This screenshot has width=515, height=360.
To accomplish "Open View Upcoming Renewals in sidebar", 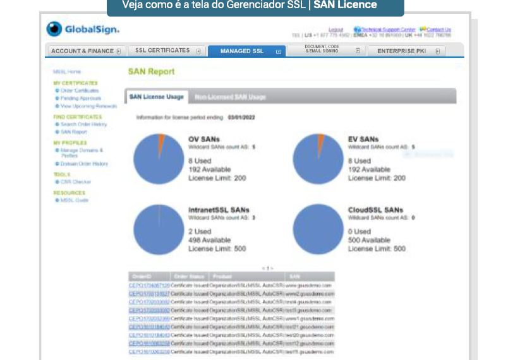I will tap(88, 106).
